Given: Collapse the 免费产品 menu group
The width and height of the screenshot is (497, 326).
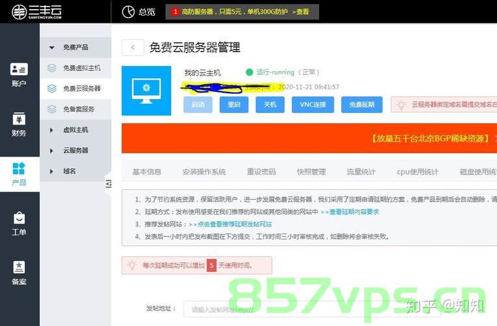Looking at the screenshot, I should (76, 47).
